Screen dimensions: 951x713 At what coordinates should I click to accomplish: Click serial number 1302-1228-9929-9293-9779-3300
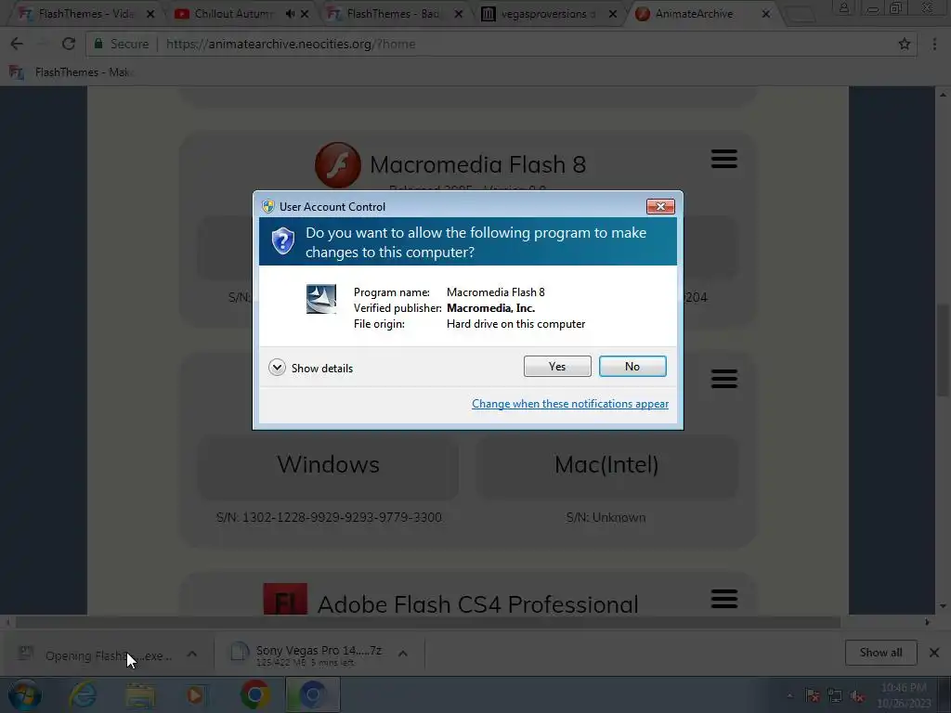coord(342,517)
